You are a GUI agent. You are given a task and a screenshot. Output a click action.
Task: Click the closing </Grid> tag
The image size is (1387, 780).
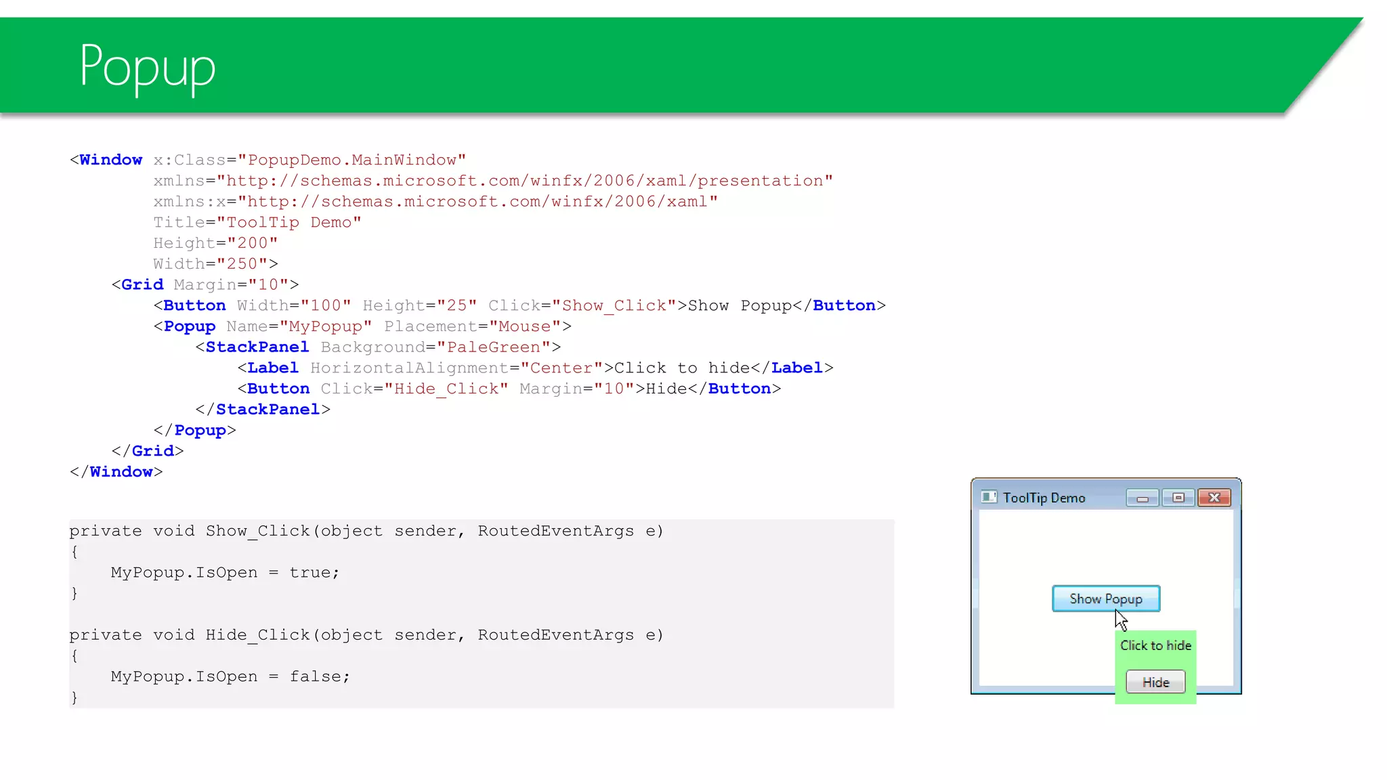coord(148,451)
